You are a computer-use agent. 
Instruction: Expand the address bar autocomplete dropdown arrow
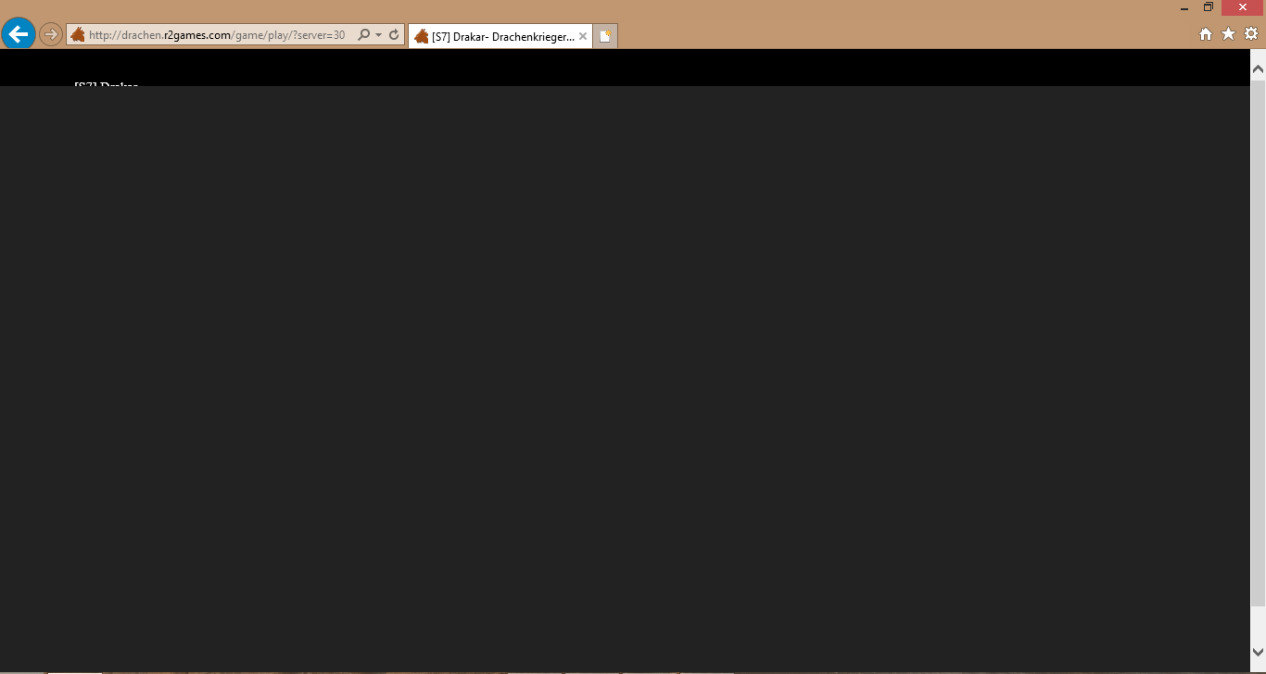click(378, 35)
